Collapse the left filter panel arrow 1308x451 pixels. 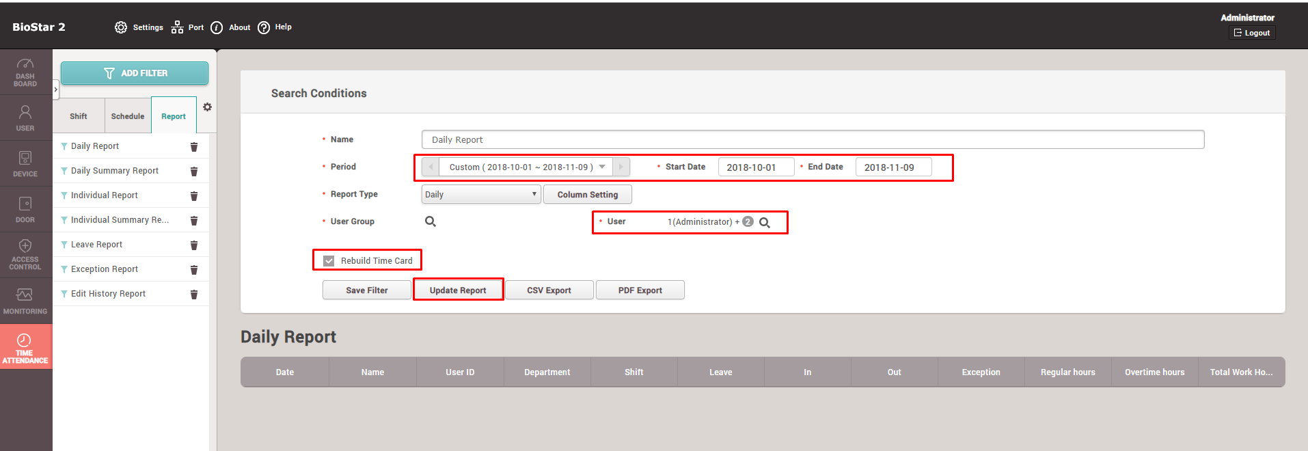(x=56, y=90)
